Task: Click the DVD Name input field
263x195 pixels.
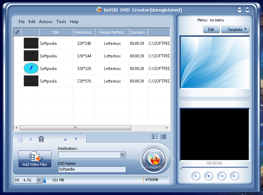Action: tap(92, 169)
